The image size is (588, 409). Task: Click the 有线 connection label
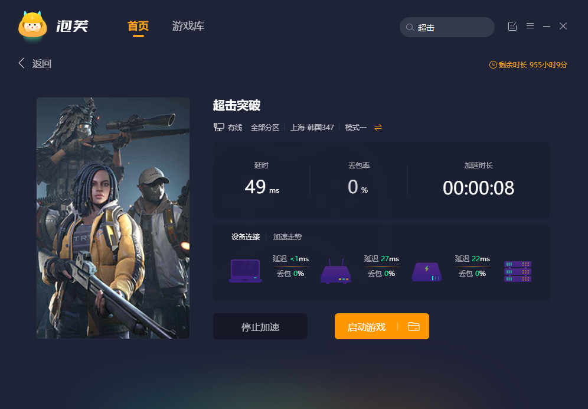[x=235, y=127]
